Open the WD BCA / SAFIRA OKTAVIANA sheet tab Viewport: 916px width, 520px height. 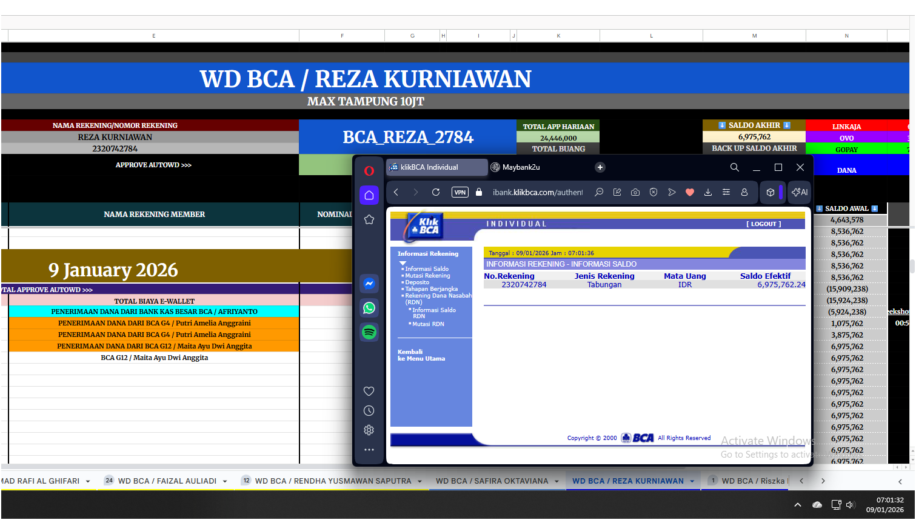492,481
